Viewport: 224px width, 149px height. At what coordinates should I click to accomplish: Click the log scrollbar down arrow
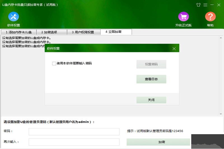click(x=221, y=114)
